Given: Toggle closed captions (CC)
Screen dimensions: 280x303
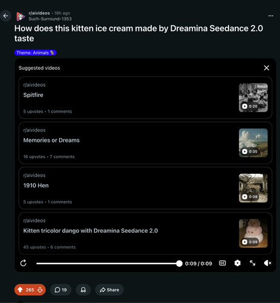Looking at the screenshot, I should 223,263.
